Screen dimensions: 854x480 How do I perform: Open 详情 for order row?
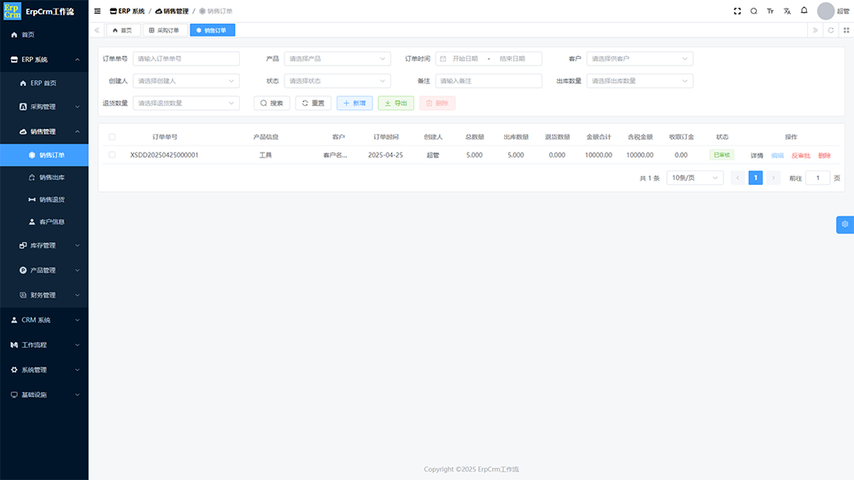757,155
